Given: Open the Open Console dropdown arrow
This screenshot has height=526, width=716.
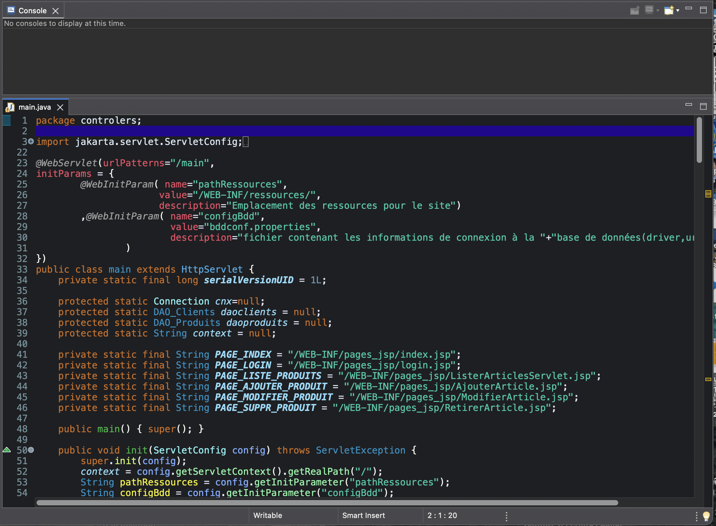Looking at the screenshot, I should [678, 10].
